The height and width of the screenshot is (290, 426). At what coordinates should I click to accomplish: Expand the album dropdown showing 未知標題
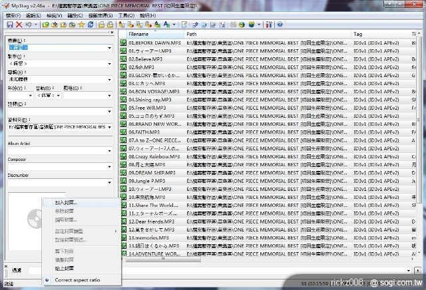109,80
